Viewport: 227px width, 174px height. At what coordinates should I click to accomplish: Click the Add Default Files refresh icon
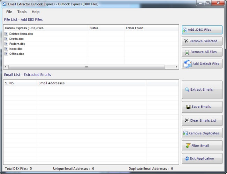[x=188, y=64]
